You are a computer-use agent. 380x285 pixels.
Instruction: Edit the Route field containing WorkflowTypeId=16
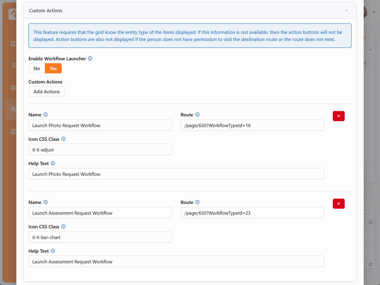tap(252, 125)
